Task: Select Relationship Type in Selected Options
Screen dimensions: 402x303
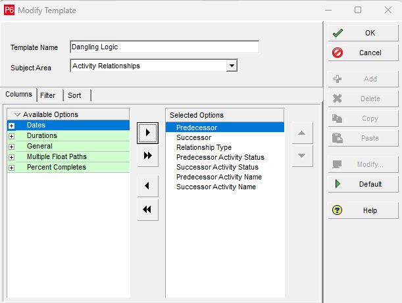Action: [203, 148]
